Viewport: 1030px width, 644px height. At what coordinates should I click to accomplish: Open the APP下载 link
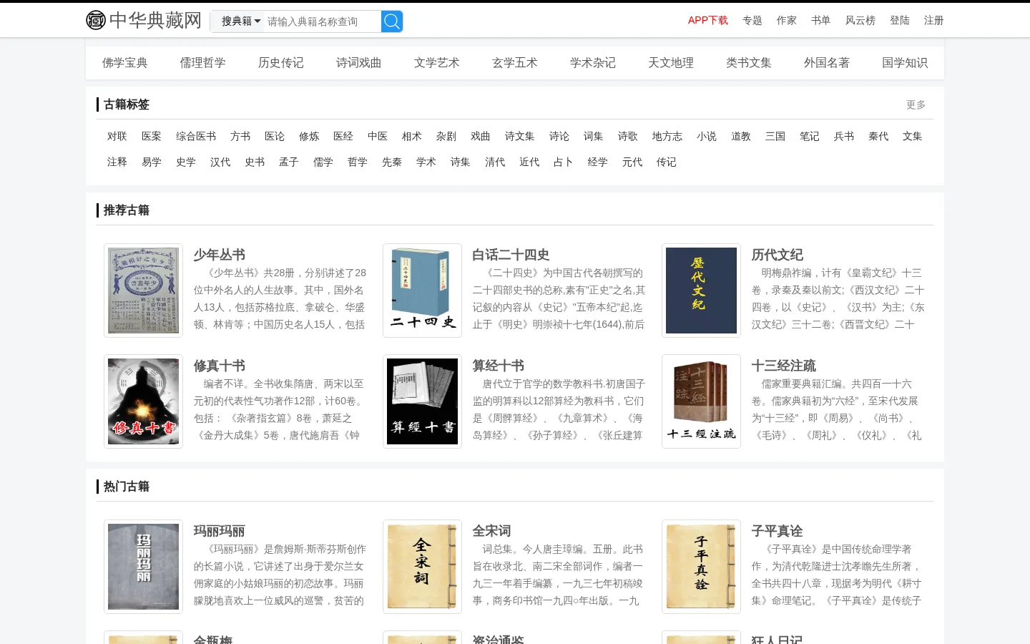708,21
